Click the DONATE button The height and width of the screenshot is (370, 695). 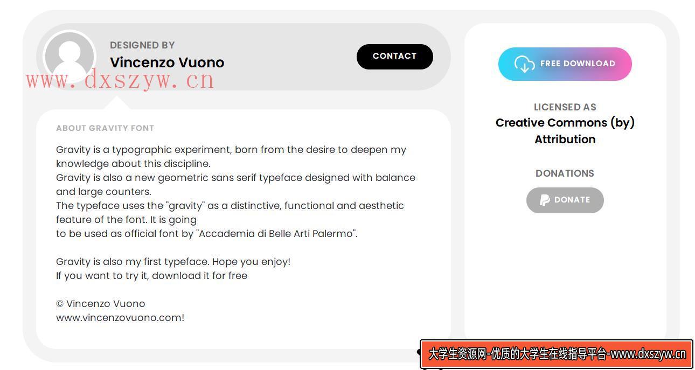(565, 200)
